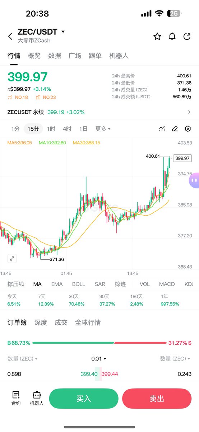Tap the large 399.97 price heading
This screenshot has width=199, height=432.
tap(28, 77)
